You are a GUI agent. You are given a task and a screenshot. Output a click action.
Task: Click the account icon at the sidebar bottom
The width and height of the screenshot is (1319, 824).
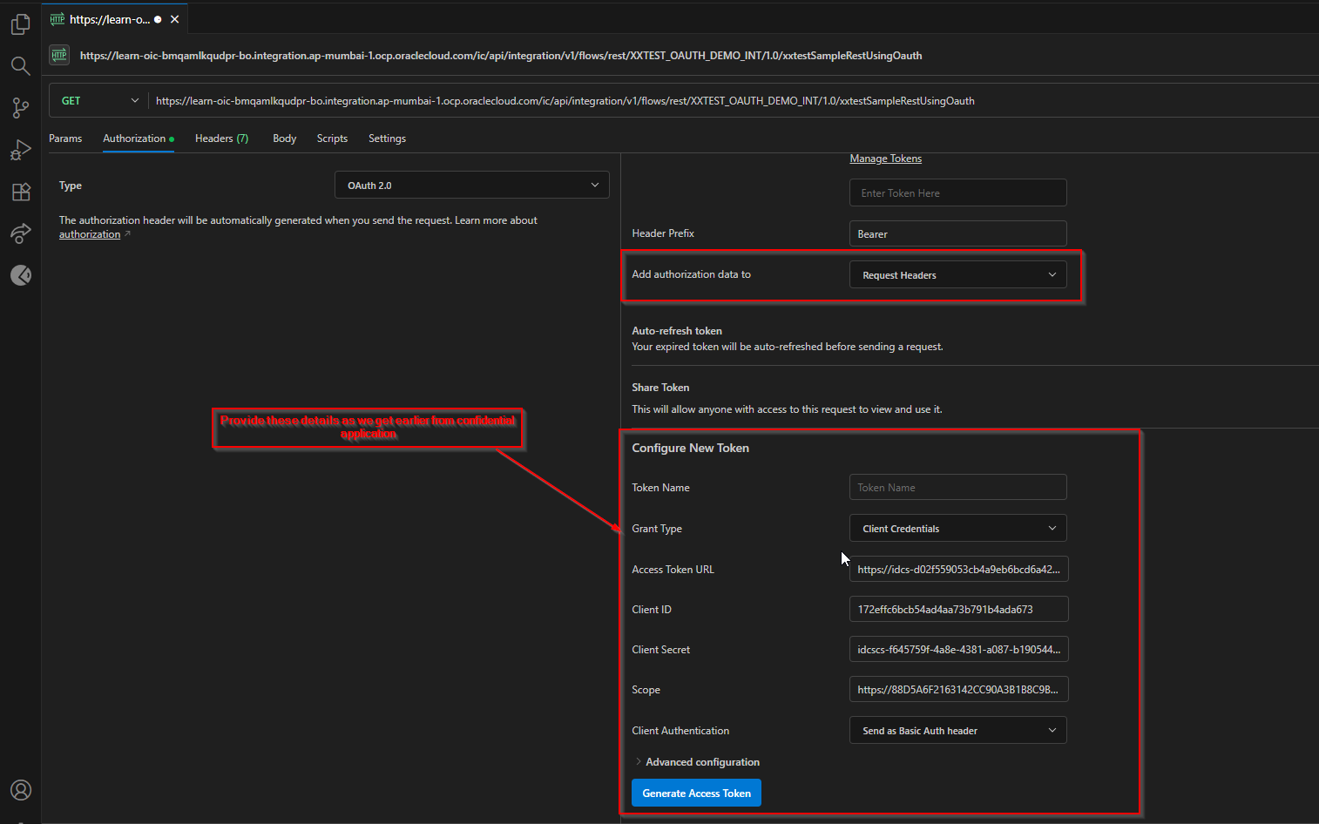(20, 790)
